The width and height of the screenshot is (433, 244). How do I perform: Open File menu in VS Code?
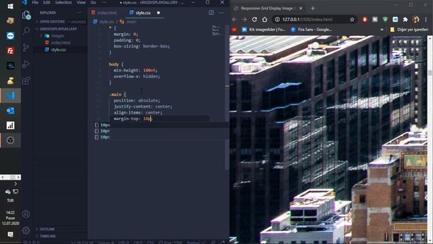[35, 3]
